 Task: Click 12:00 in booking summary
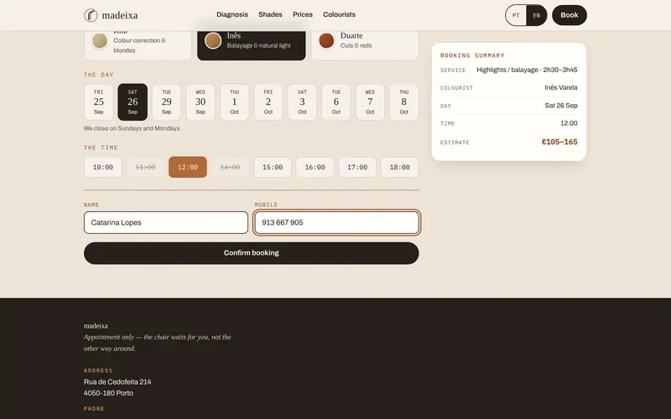pyautogui.click(x=569, y=123)
